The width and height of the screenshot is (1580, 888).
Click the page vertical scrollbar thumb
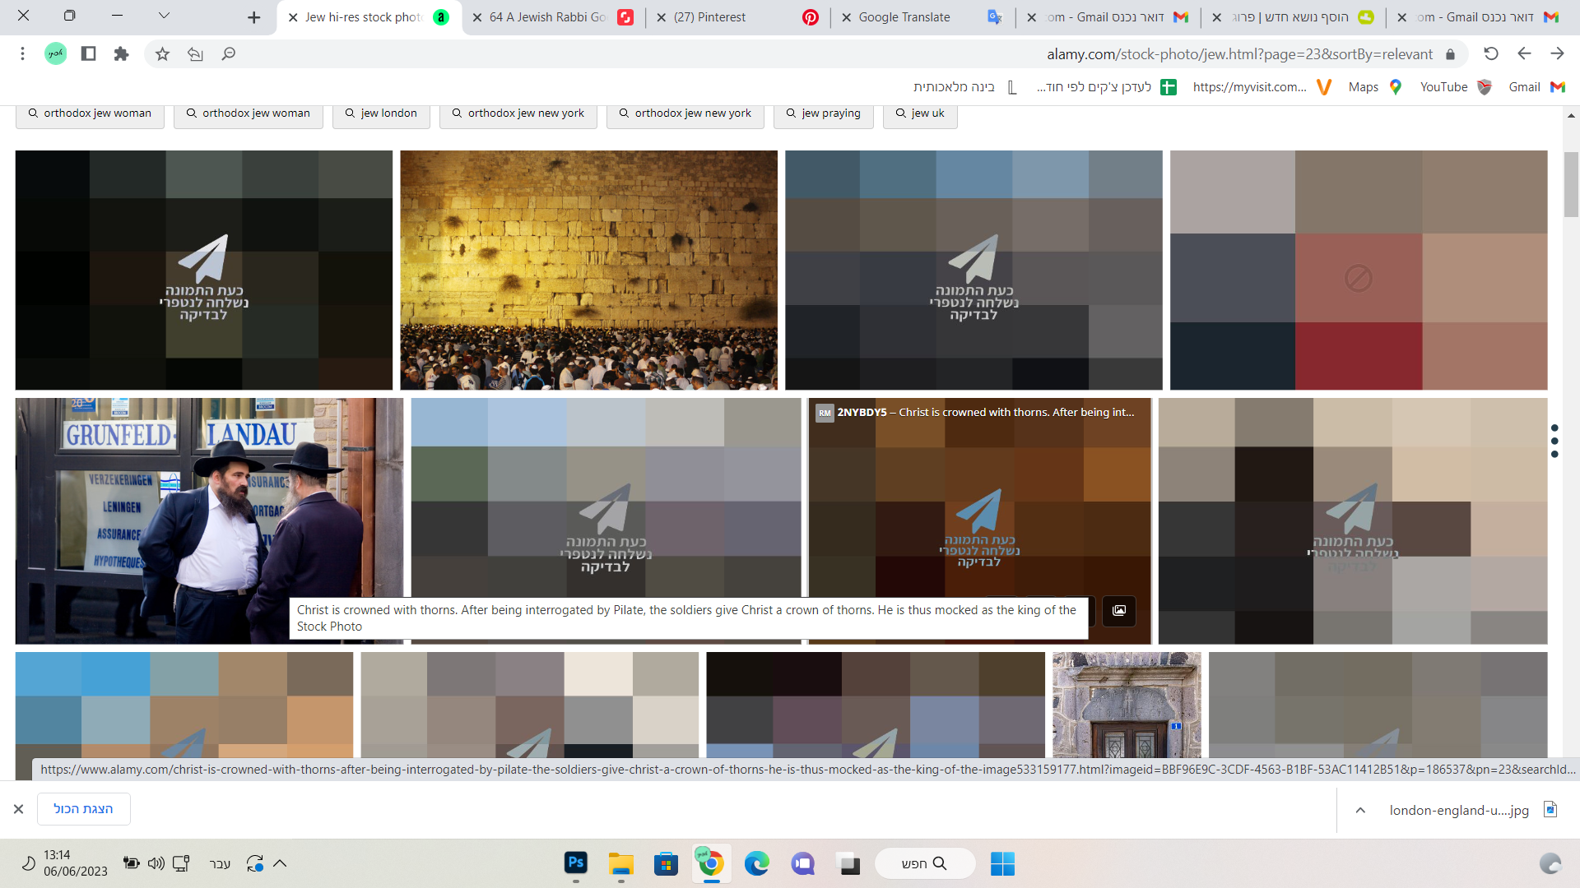pos(1571,185)
